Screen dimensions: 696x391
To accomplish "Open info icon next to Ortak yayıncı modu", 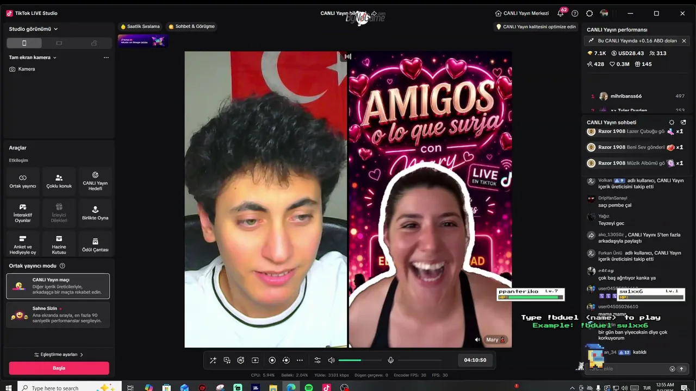I will click(63, 266).
